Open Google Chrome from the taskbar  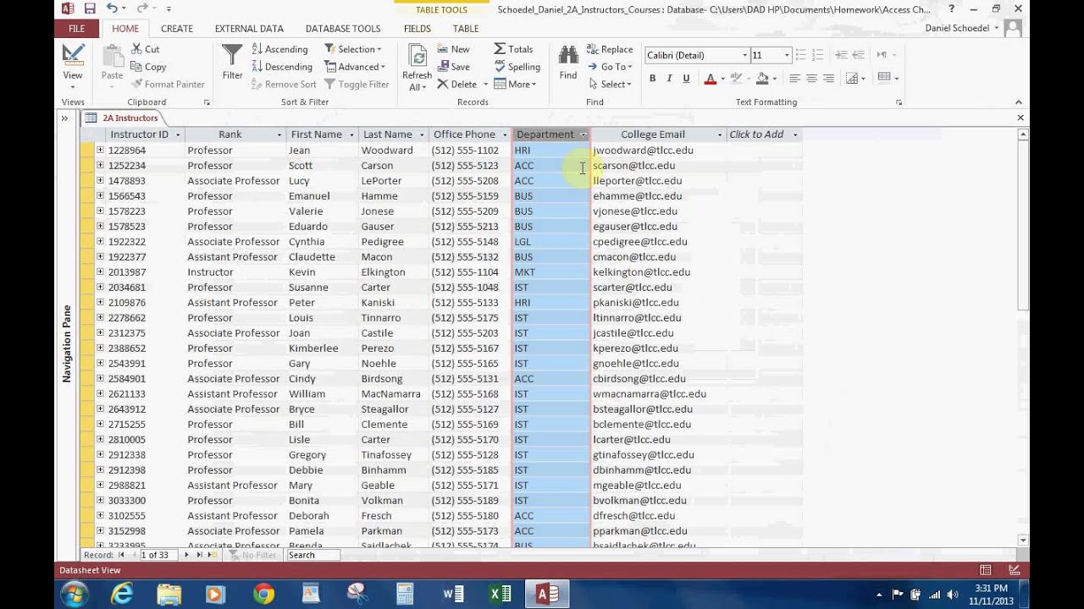[263, 595]
